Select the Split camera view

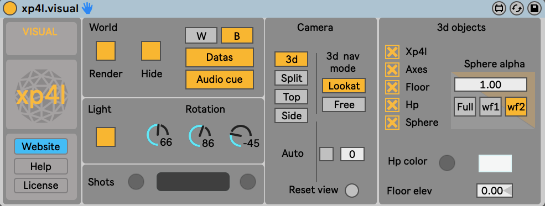pyautogui.click(x=291, y=78)
